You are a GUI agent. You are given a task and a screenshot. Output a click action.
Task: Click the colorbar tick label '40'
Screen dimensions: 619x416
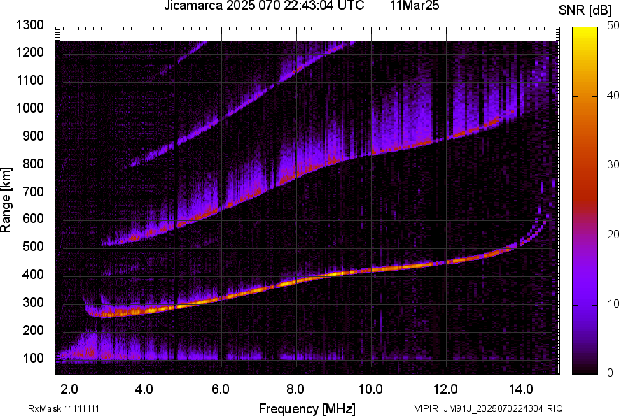[x=613, y=95]
